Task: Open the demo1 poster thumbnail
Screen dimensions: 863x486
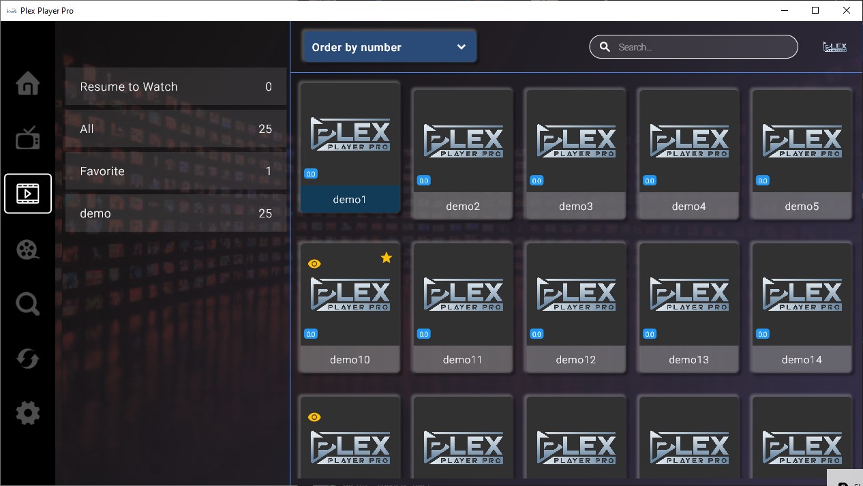Action: [x=350, y=134]
